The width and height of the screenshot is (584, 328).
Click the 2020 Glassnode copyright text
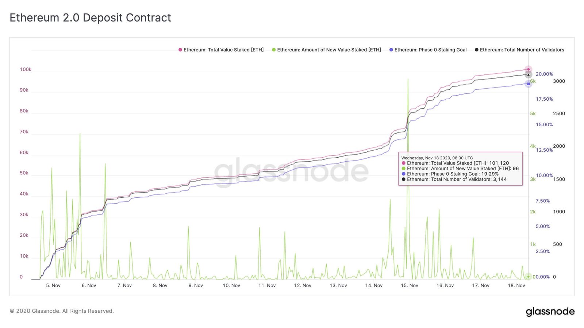(62, 311)
